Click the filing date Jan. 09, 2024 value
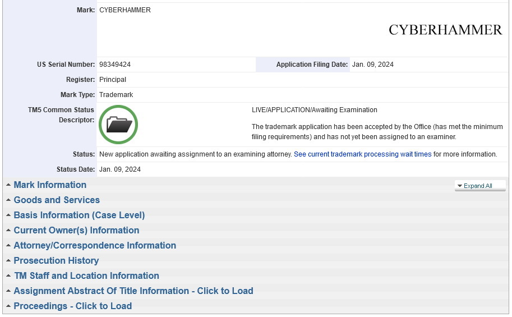512x317 pixels. [372, 65]
